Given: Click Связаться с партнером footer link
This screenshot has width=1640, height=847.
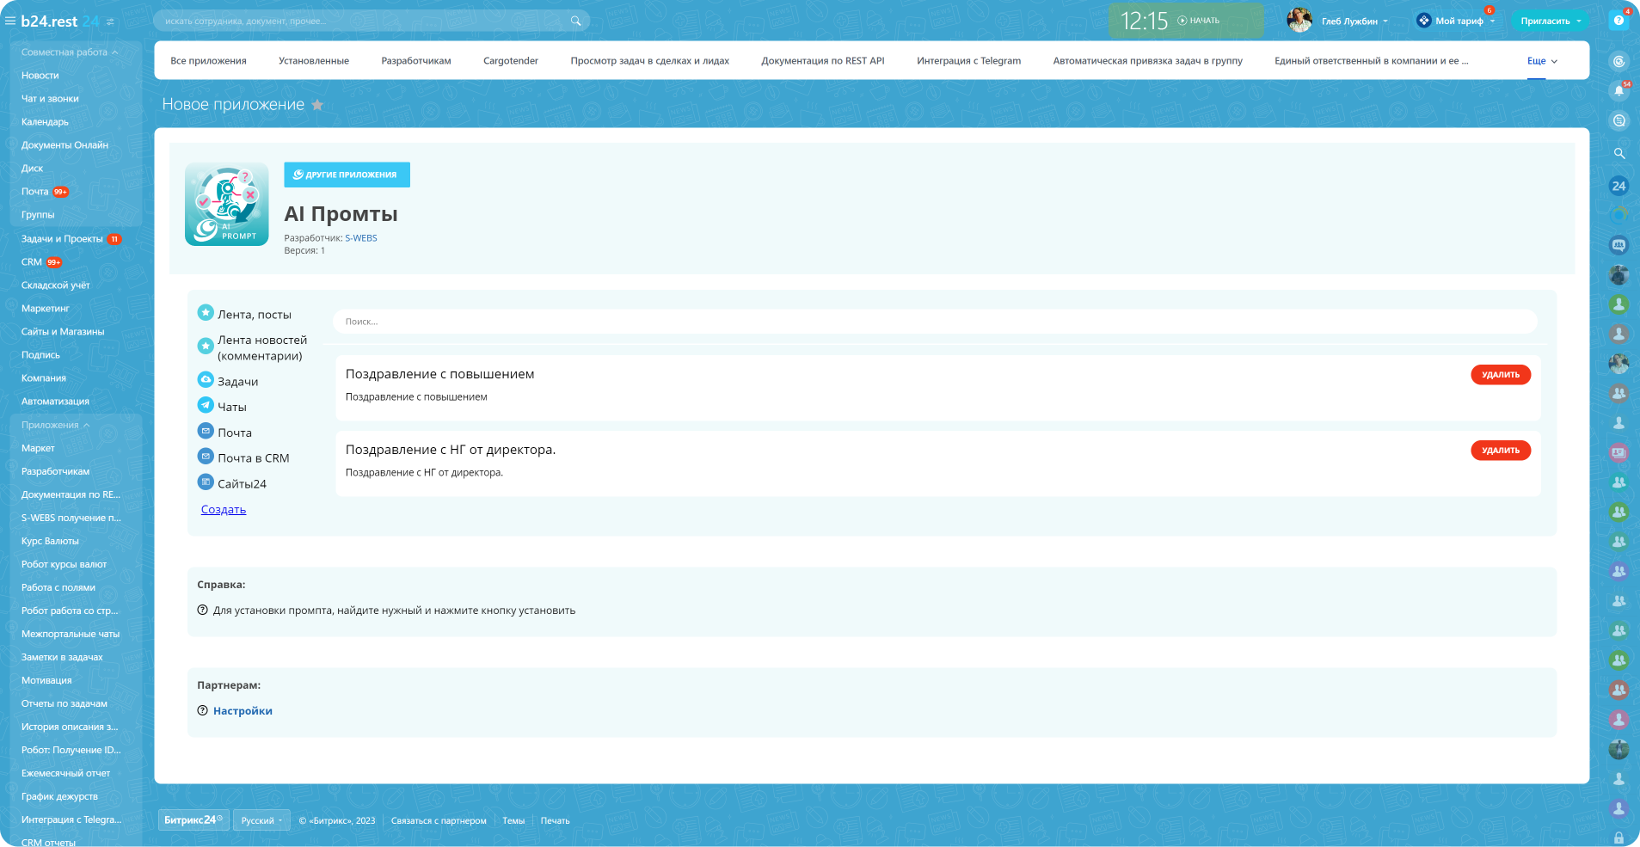Looking at the screenshot, I should coord(439,820).
